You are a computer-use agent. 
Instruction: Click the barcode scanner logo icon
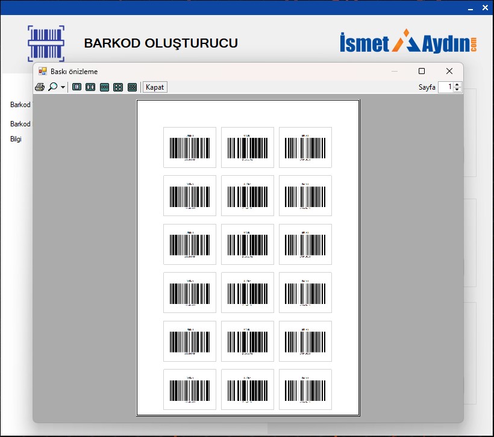coord(46,43)
